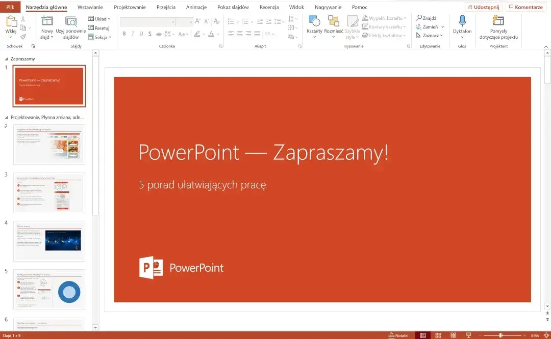Click the Udostępnij button
Image resolution: width=551 pixels, height=339 pixels.
point(483,7)
